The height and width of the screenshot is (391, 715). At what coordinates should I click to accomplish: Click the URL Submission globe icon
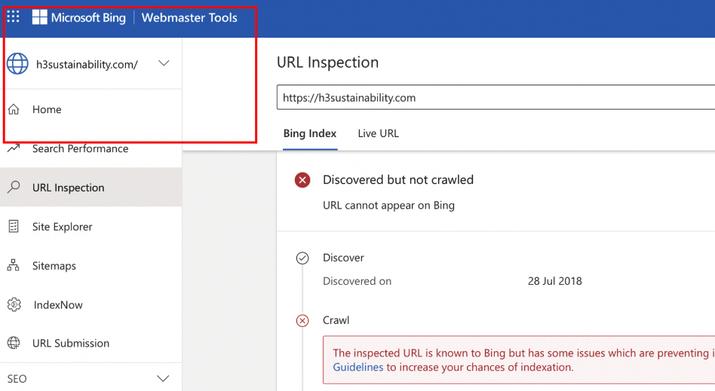click(14, 343)
